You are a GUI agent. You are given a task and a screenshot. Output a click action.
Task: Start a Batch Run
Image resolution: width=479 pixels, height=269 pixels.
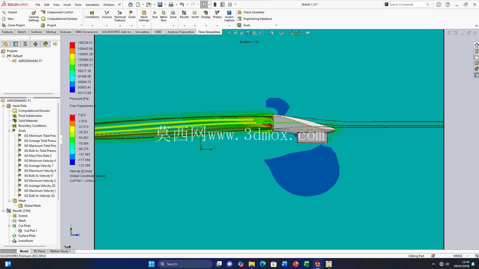[x=163, y=16]
